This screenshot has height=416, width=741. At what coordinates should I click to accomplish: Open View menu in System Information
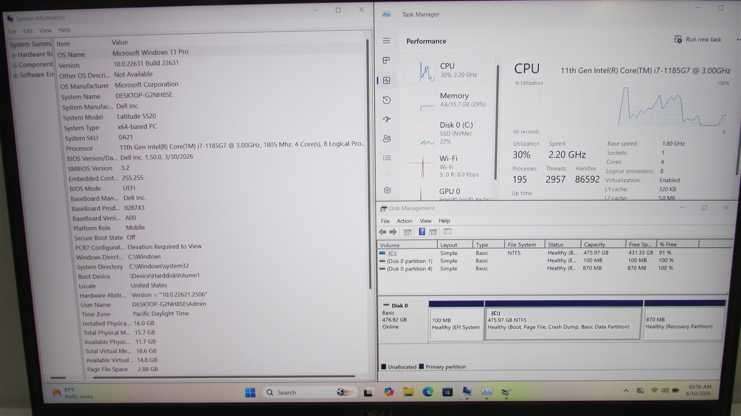click(45, 31)
